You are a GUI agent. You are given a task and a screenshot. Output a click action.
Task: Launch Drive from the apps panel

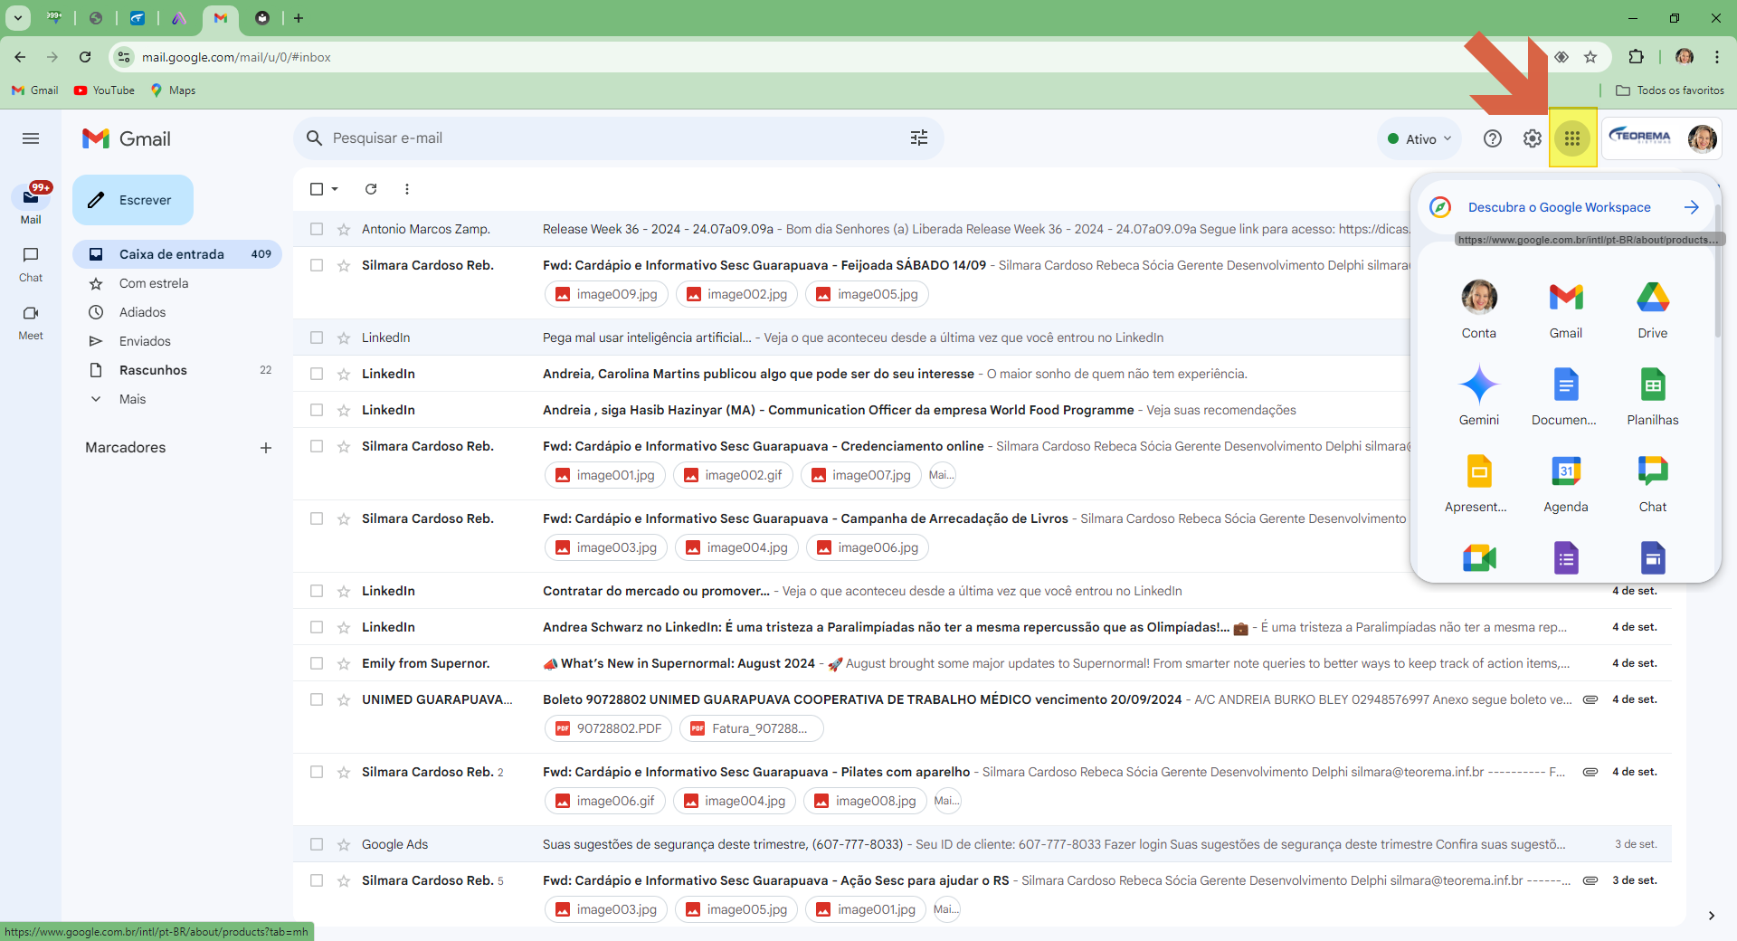click(1652, 309)
